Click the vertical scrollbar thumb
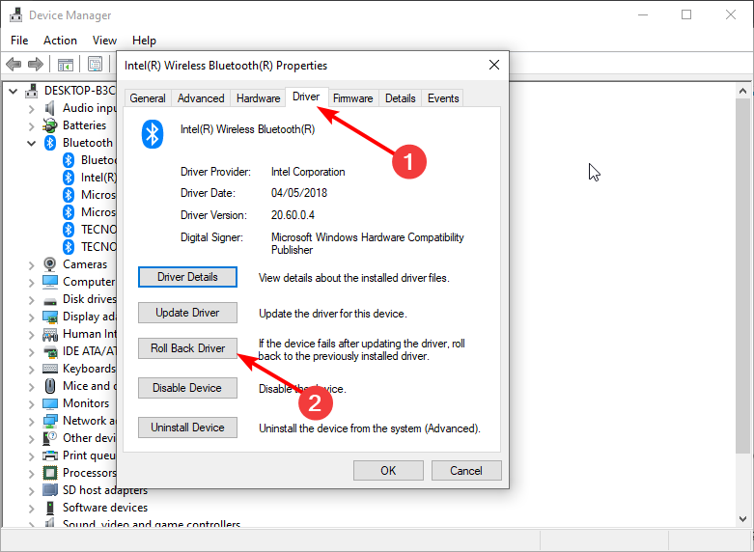 [743, 276]
